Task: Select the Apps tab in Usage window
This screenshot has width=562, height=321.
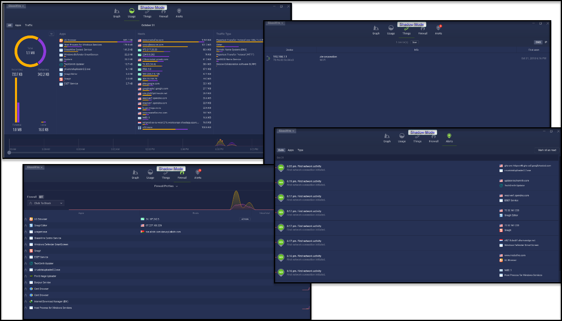Action: point(18,25)
